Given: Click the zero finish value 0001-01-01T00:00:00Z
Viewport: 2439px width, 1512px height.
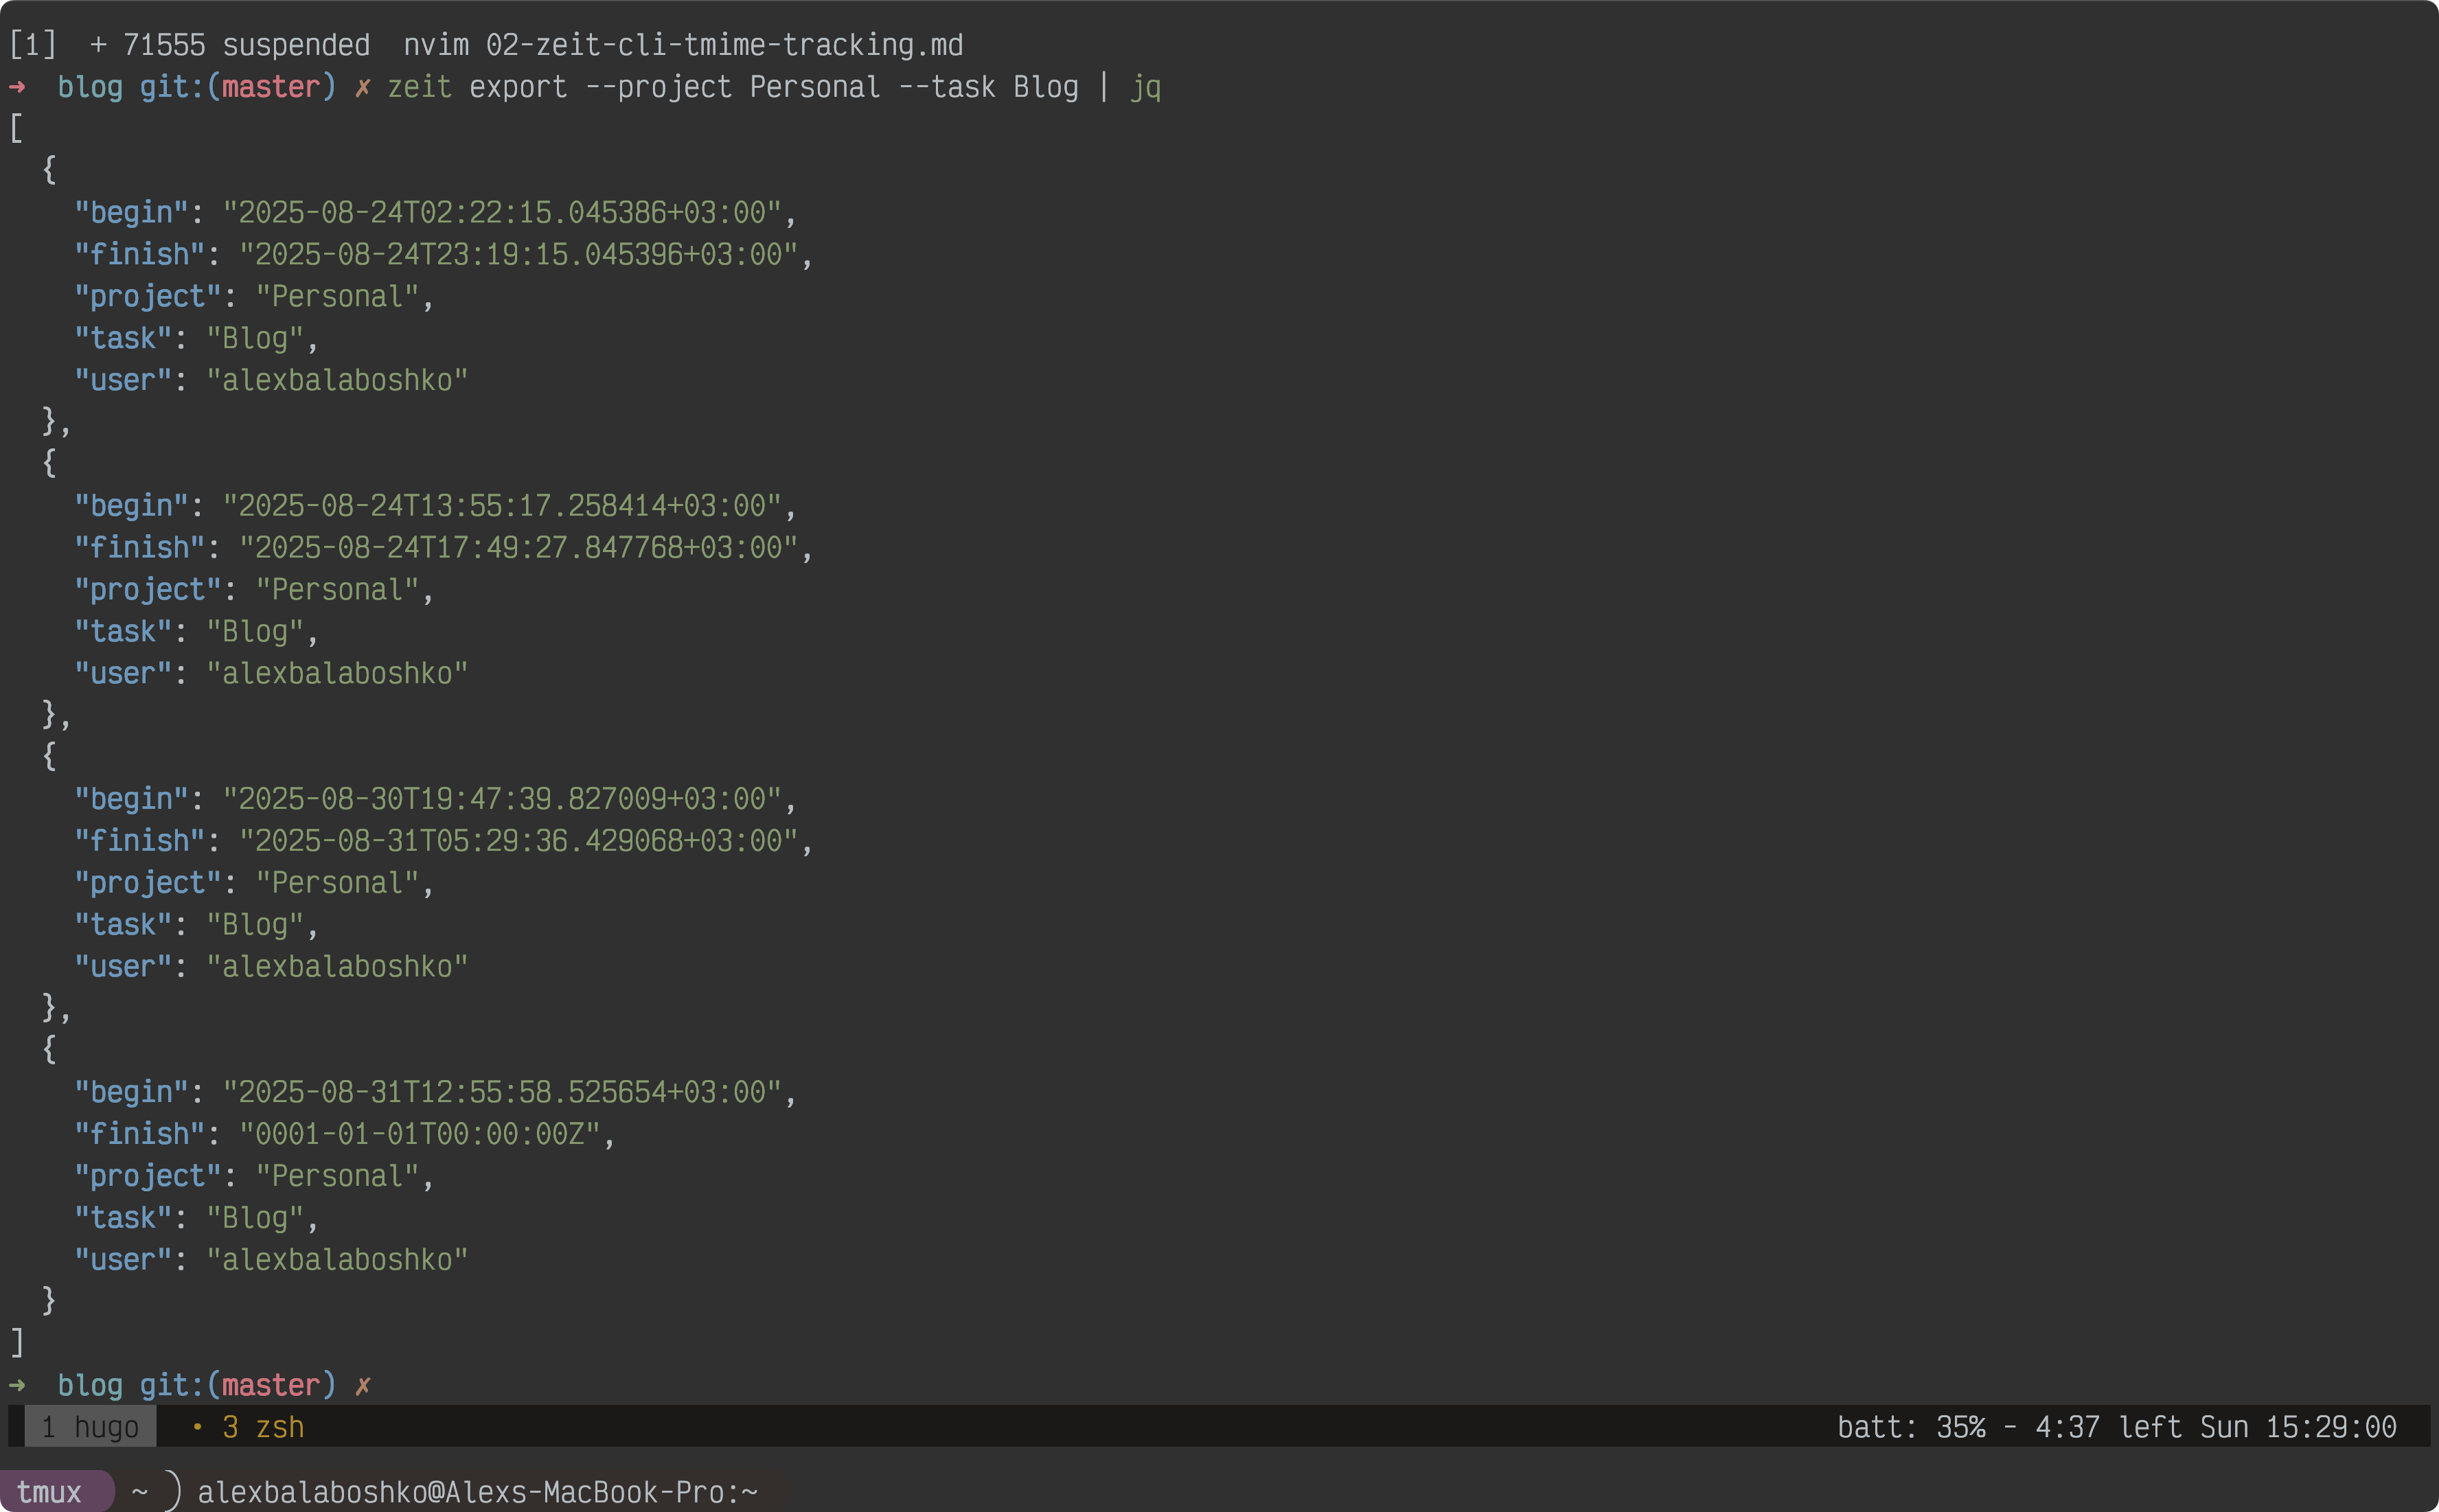Looking at the screenshot, I should (x=419, y=1134).
